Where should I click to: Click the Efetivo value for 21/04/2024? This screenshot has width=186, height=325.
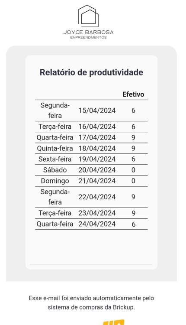(133, 181)
